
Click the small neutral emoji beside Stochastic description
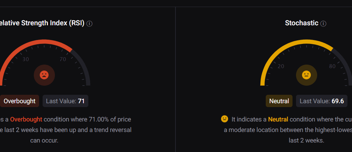pyautogui.click(x=225, y=119)
